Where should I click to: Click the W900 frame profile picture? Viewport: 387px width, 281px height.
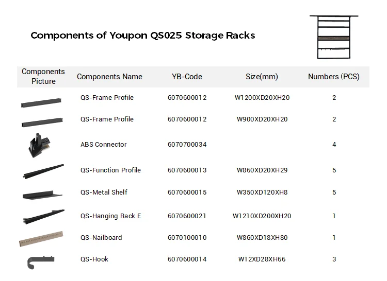(x=42, y=122)
